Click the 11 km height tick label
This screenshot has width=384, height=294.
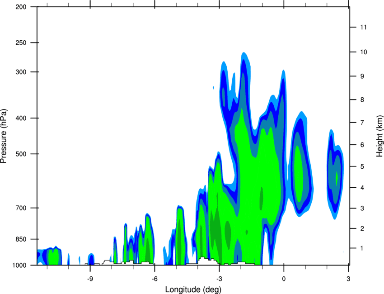tap(364, 27)
